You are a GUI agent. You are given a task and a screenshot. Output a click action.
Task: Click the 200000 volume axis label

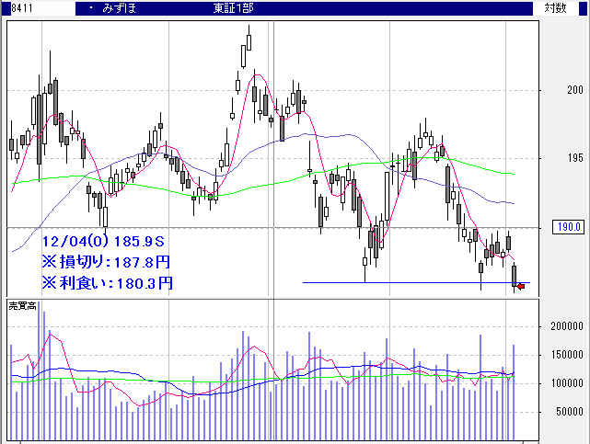pos(569,326)
